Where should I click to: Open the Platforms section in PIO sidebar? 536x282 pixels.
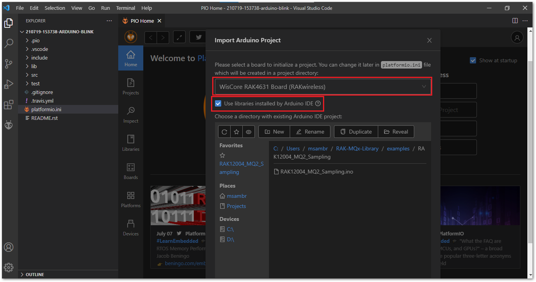pos(131,199)
